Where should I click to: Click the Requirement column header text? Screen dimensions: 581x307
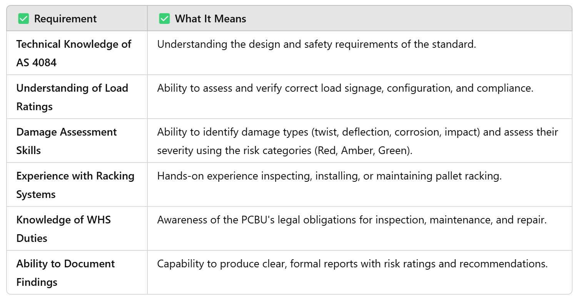click(65, 18)
